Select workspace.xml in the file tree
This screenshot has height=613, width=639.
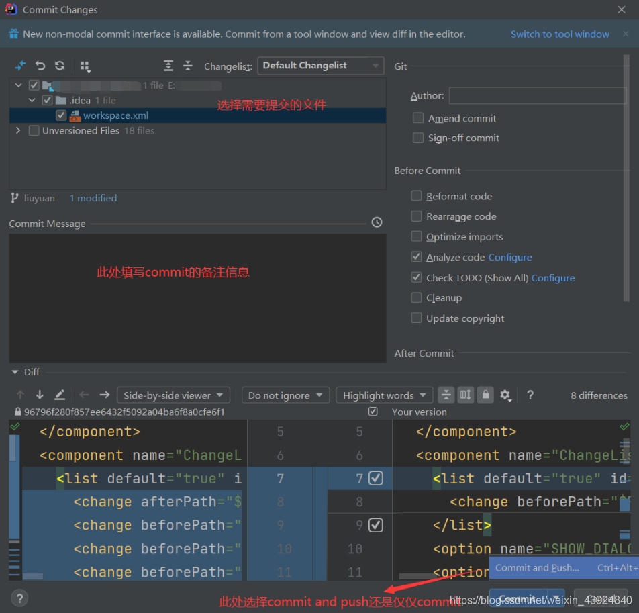click(x=115, y=115)
